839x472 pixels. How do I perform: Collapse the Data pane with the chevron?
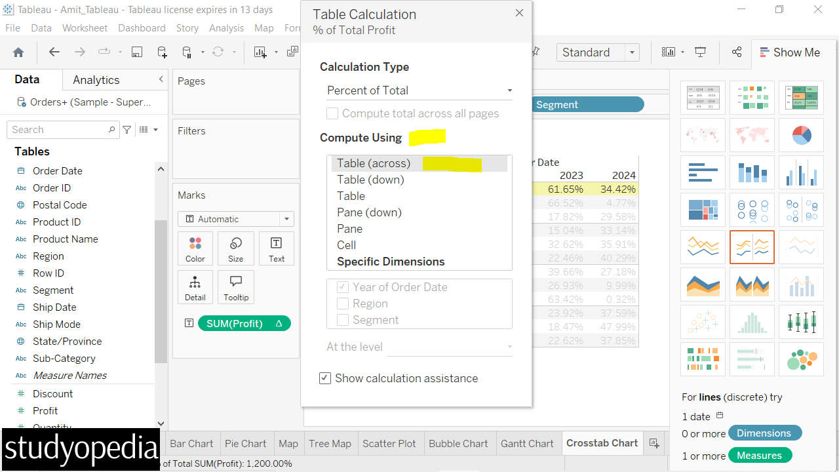[x=161, y=79]
